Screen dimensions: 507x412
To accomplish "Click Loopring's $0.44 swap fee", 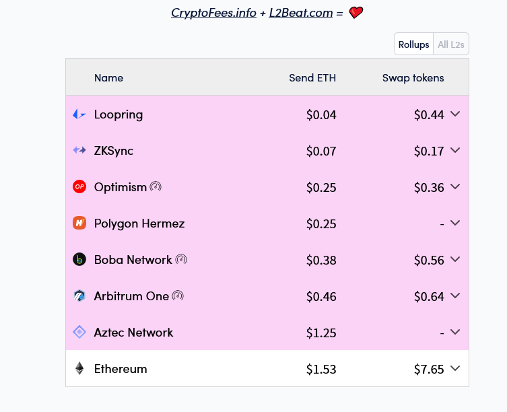I will coord(429,115).
